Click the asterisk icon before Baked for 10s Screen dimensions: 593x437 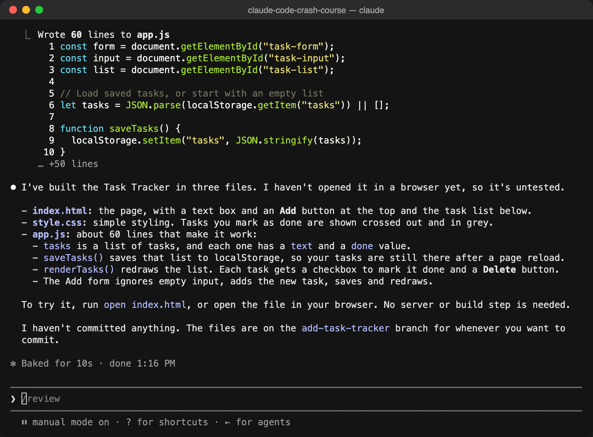(x=13, y=364)
